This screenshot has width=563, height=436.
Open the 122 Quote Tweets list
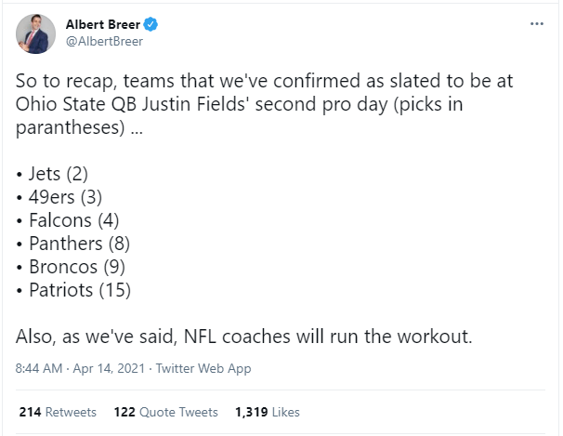[x=165, y=412]
